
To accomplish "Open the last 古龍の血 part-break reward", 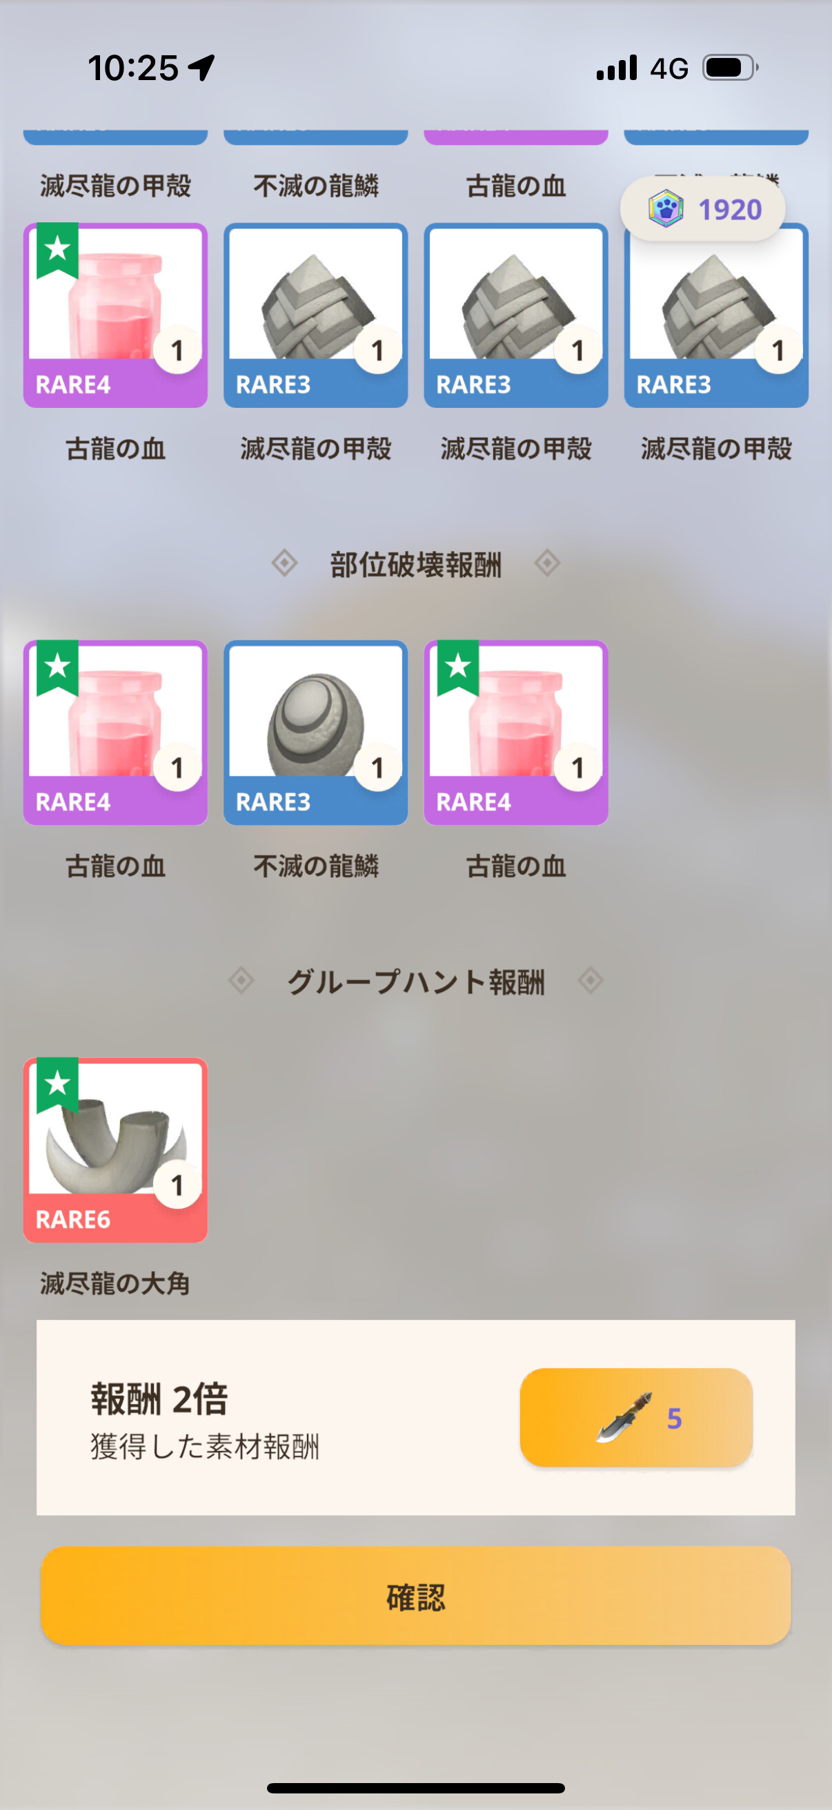I will point(516,732).
